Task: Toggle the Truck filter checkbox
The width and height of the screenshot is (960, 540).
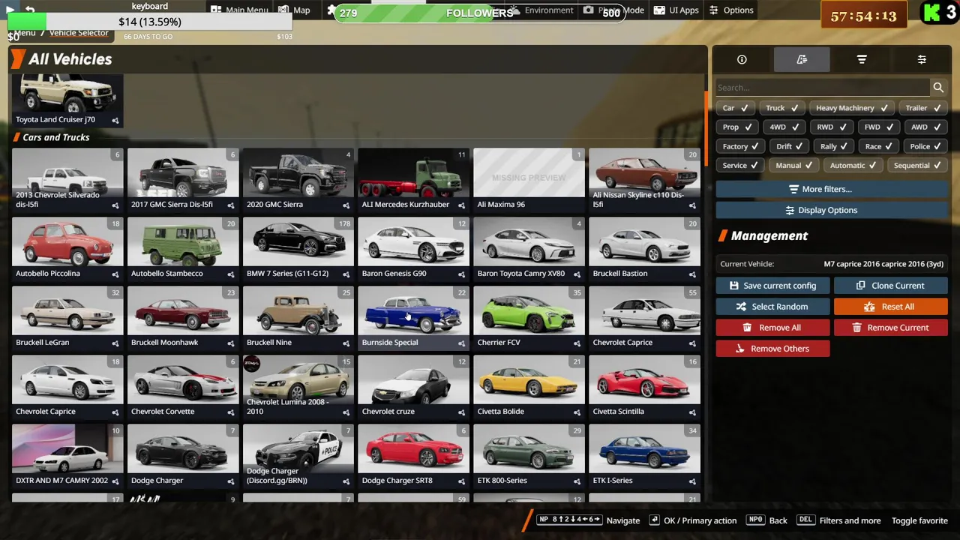Action: point(782,108)
